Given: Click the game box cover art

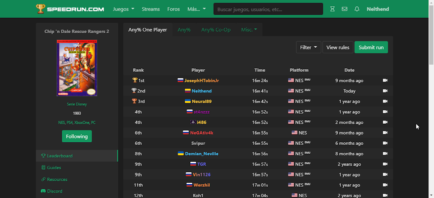Looking at the screenshot, I should click(x=77, y=68).
